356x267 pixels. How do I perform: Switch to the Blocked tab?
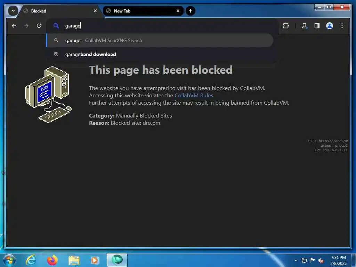pos(59,11)
